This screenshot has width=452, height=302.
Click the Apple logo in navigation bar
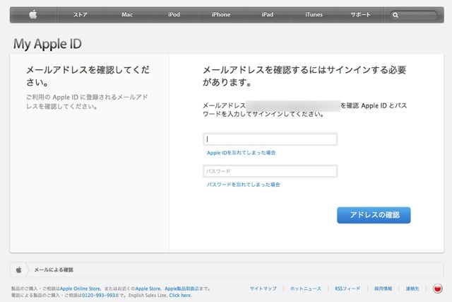click(33, 14)
